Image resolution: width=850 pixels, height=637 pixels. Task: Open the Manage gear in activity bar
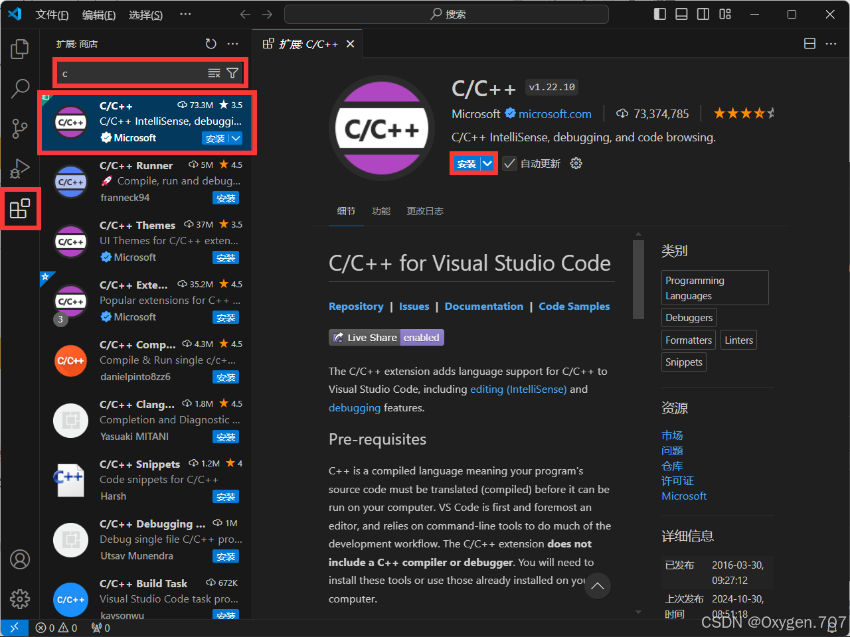20,599
